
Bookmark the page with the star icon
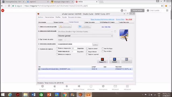click(x=162, y=6)
